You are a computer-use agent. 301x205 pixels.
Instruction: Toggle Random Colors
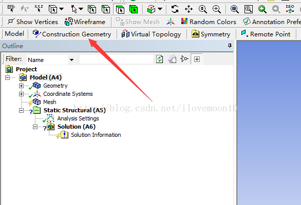209,22
